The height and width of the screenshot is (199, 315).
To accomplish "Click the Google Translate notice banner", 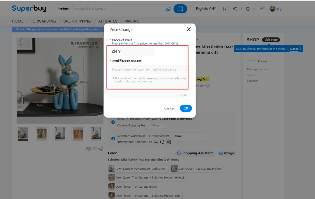I will tap(58, 29).
